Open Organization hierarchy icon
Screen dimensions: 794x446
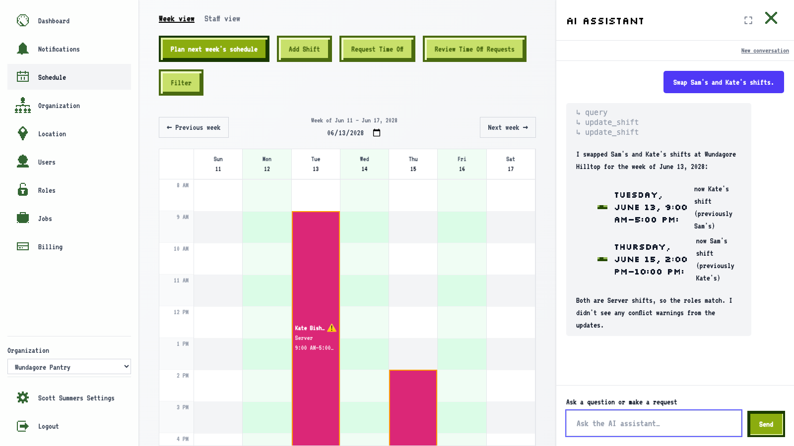[23, 105]
